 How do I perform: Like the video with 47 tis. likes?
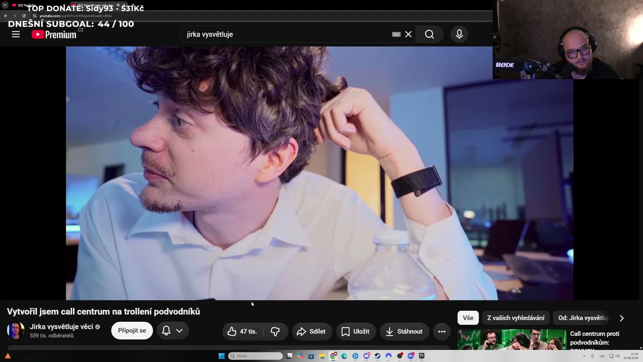[243, 331]
